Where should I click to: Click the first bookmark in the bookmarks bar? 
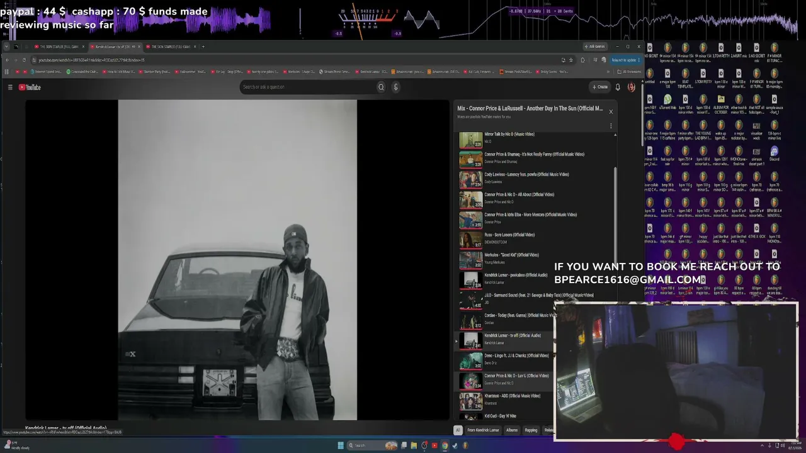coord(18,72)
